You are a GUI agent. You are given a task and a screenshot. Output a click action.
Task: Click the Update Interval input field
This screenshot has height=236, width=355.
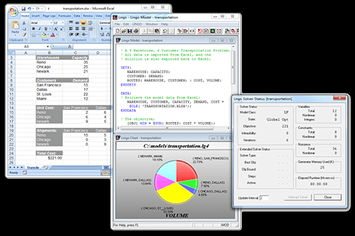coord(264,198)
